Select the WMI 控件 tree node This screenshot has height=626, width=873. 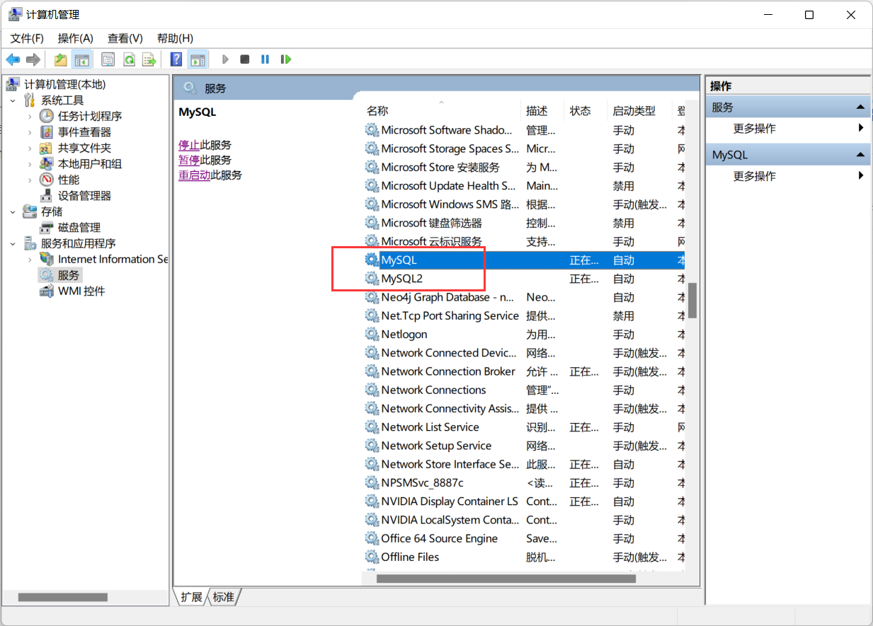coord(81,291)
